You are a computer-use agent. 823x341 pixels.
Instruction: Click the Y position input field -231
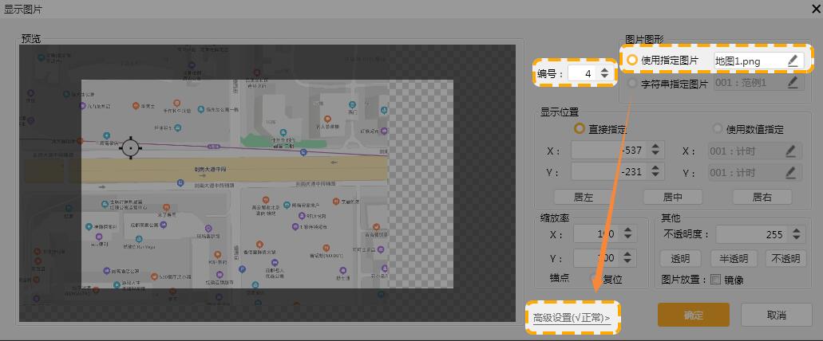pyautogui.click(x=608, y=172)
